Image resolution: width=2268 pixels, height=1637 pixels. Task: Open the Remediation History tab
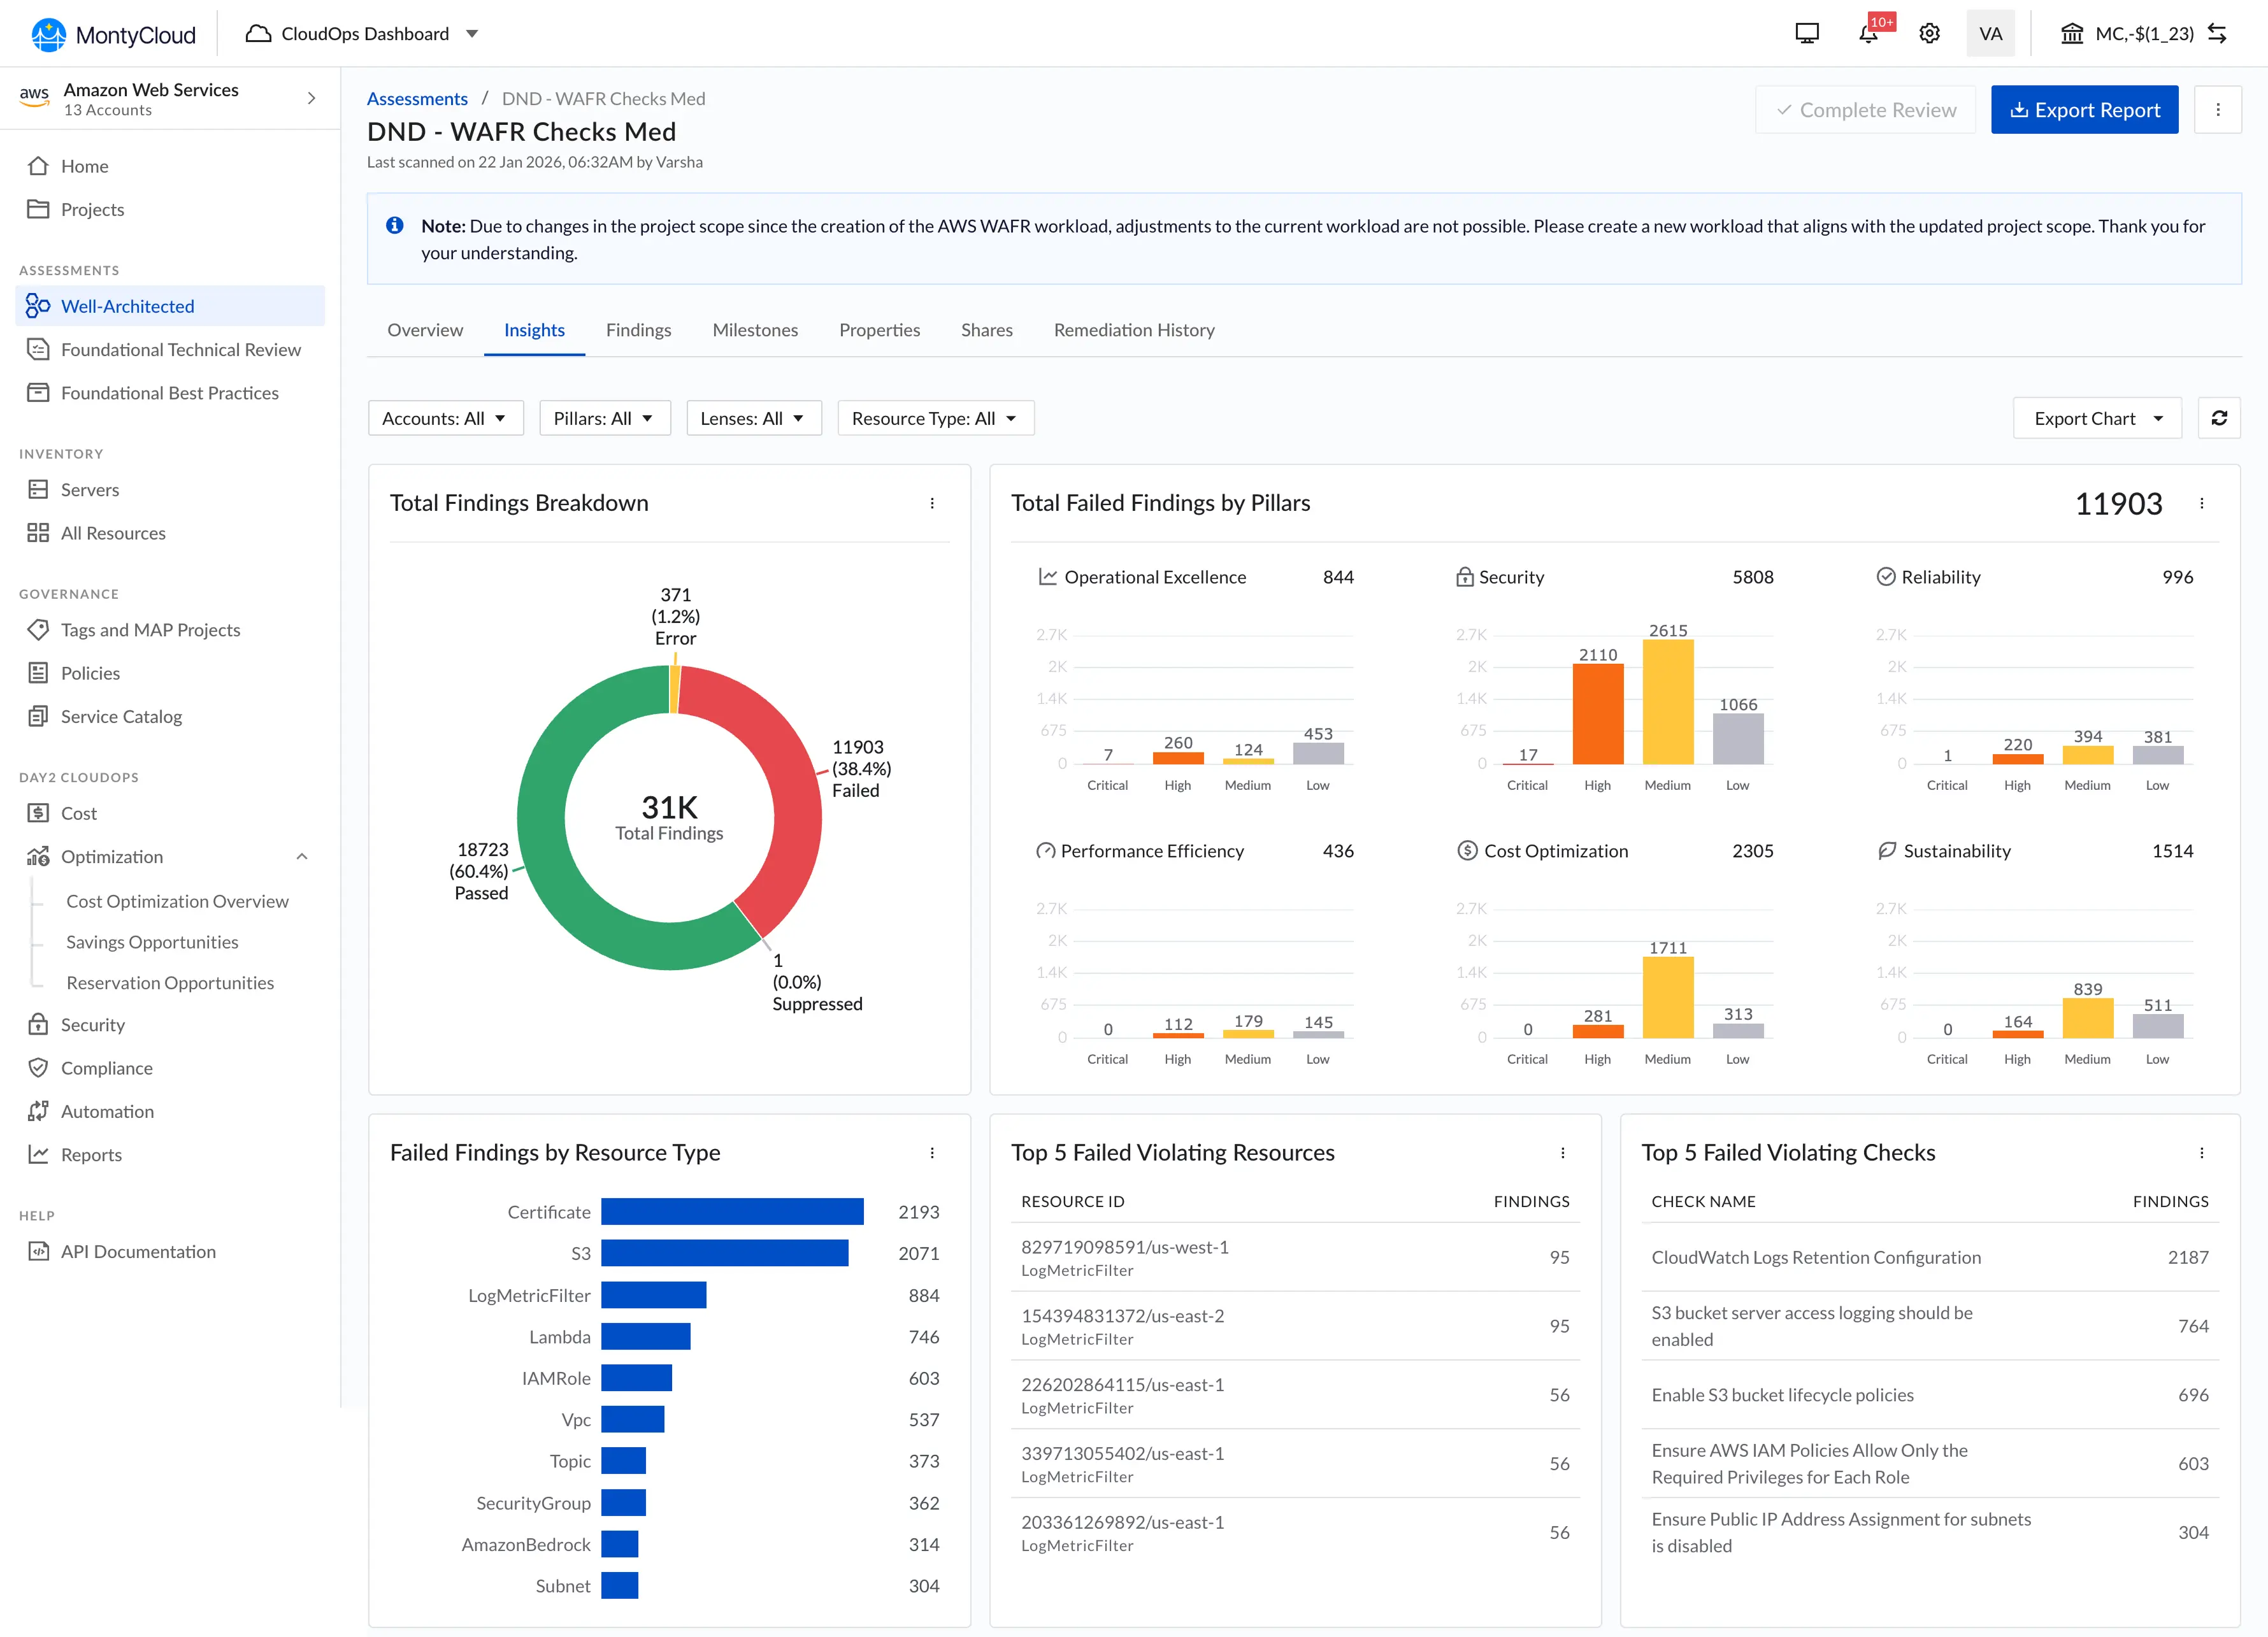[1133, 330]
